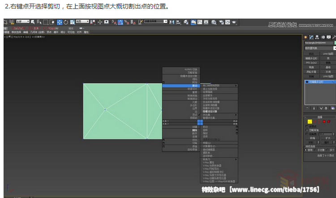This screenshot has width=336, height=198.
Task: Click the 收缩 button
Action: tap(312, 138)
